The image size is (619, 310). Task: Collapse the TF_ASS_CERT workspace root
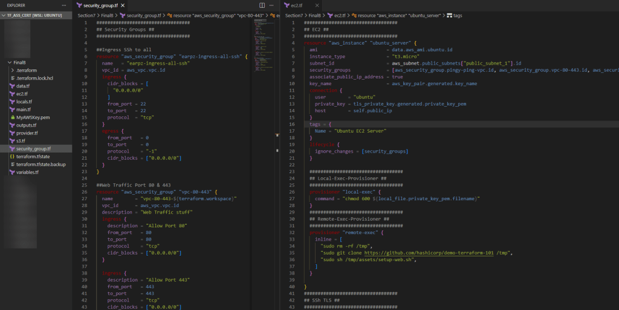[33, 15]
